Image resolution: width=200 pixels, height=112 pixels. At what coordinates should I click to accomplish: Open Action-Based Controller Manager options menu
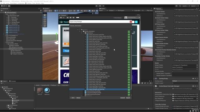click(197, 86)
